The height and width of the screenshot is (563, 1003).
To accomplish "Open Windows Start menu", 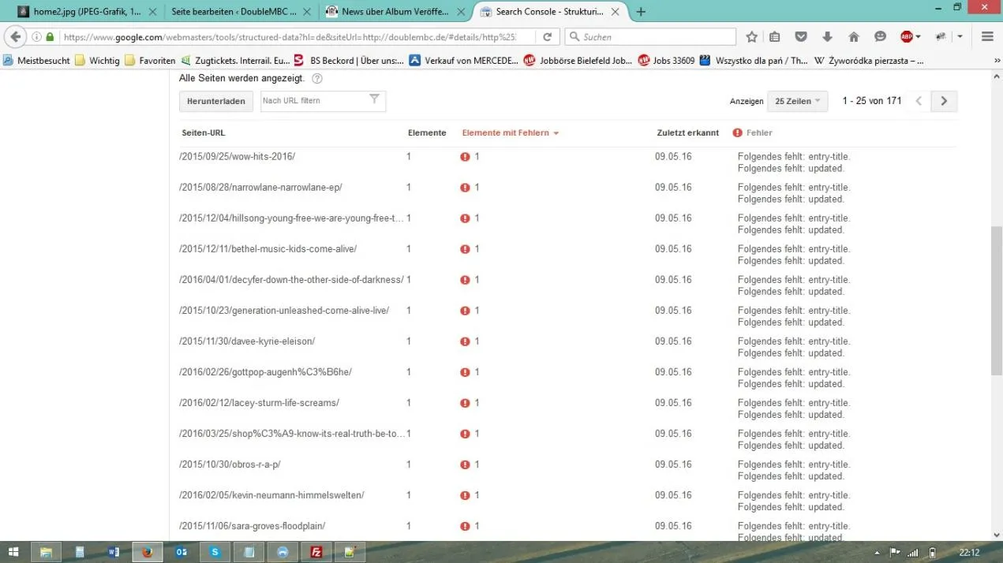I will click(13, 552).
